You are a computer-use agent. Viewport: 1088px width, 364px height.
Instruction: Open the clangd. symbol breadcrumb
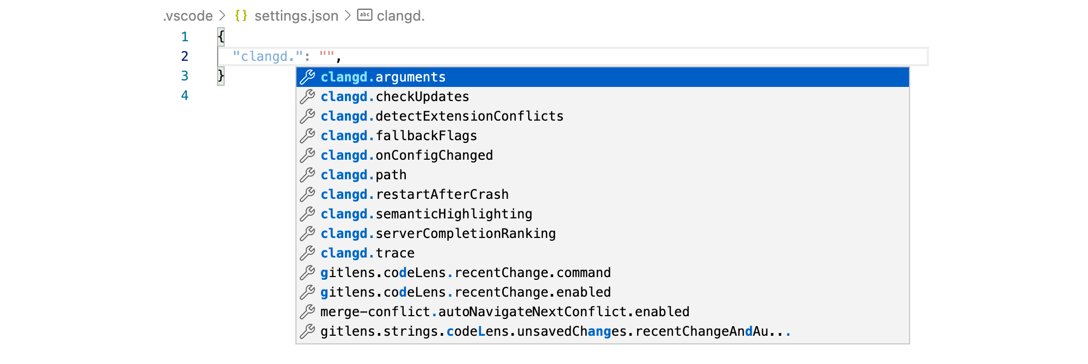(x=401, y=16)
